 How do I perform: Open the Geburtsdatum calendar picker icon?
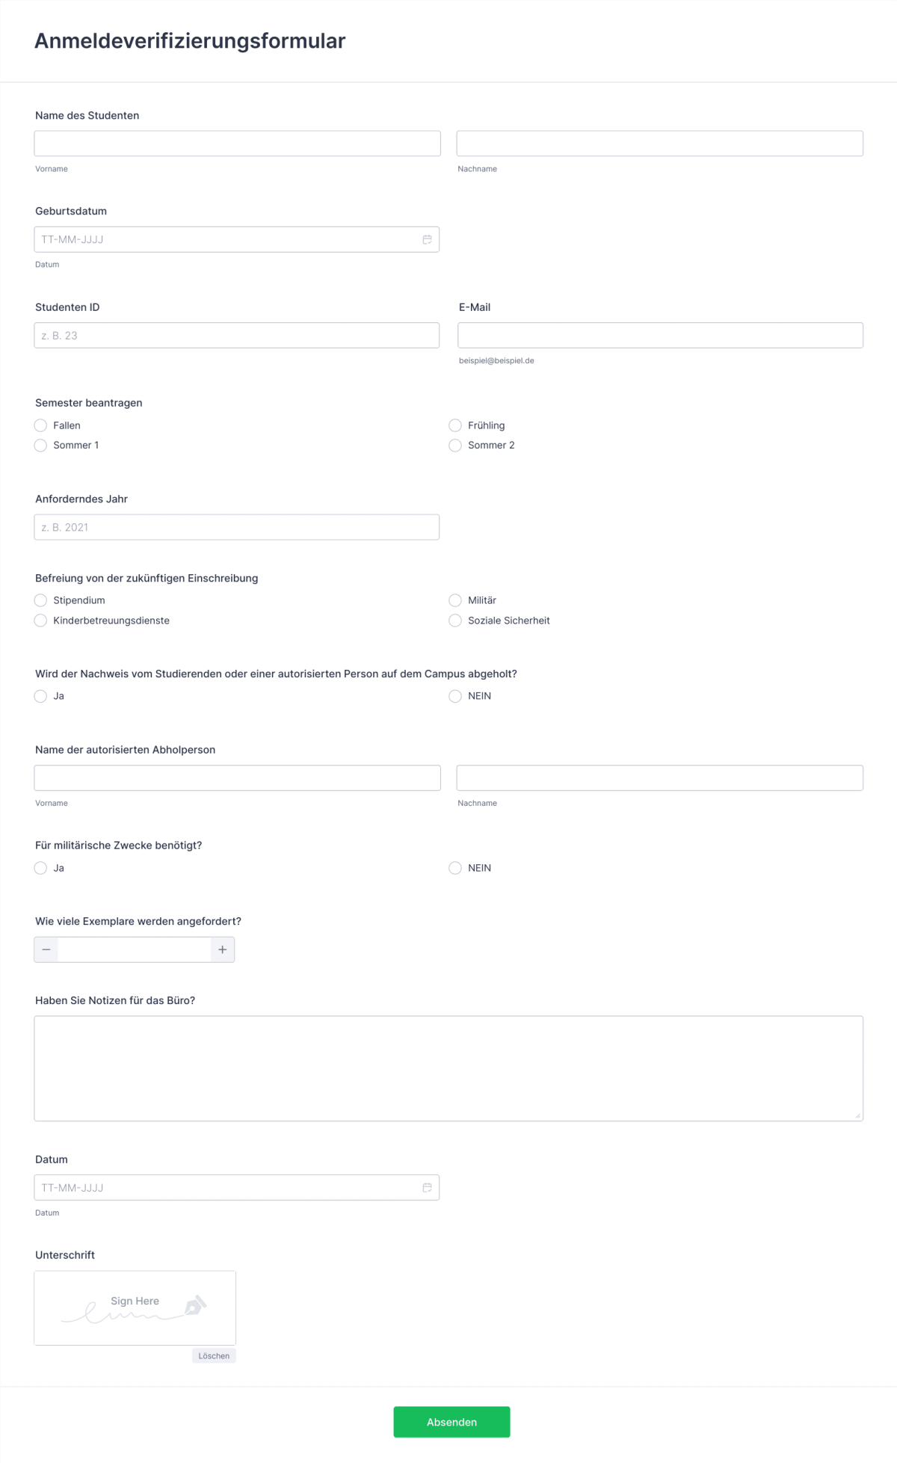(427, 239)
